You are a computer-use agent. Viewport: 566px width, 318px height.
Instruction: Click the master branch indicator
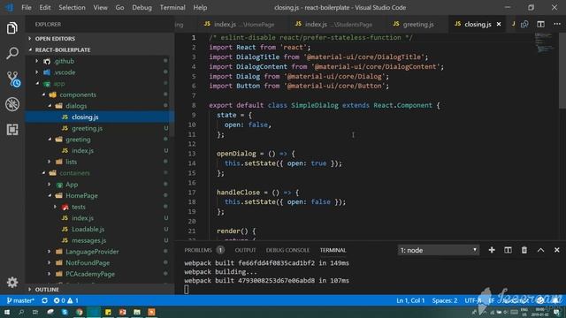click(x=20, y=300)
